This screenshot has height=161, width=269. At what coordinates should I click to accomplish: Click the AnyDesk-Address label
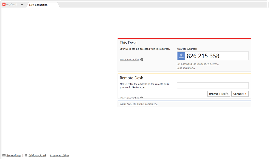click(x=187, y=49)
